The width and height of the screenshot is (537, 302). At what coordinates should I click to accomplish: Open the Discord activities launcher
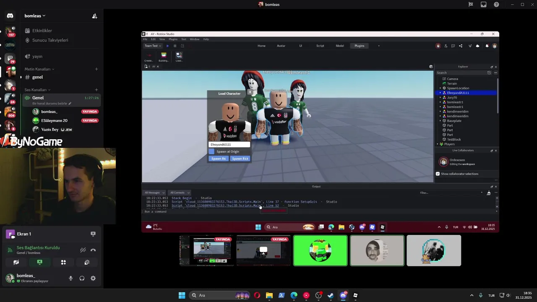63,262
